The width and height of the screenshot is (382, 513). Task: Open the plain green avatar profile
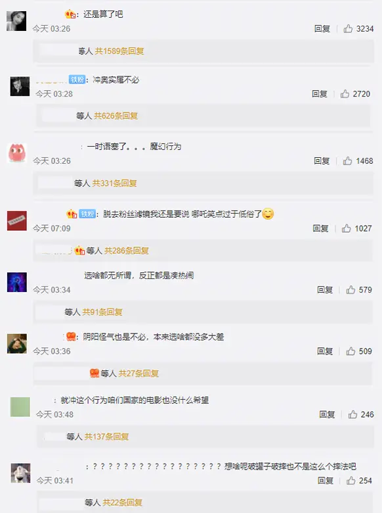coord(20,406)
